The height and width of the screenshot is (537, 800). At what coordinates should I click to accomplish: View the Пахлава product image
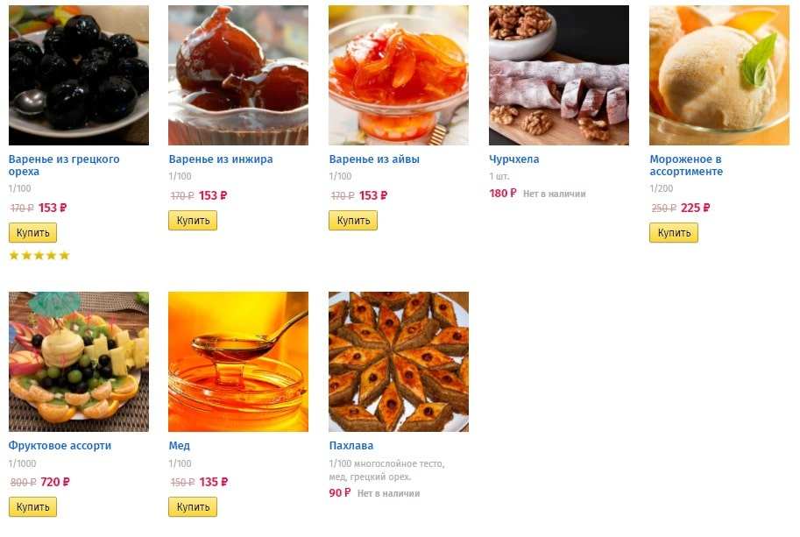pos(399,362)
